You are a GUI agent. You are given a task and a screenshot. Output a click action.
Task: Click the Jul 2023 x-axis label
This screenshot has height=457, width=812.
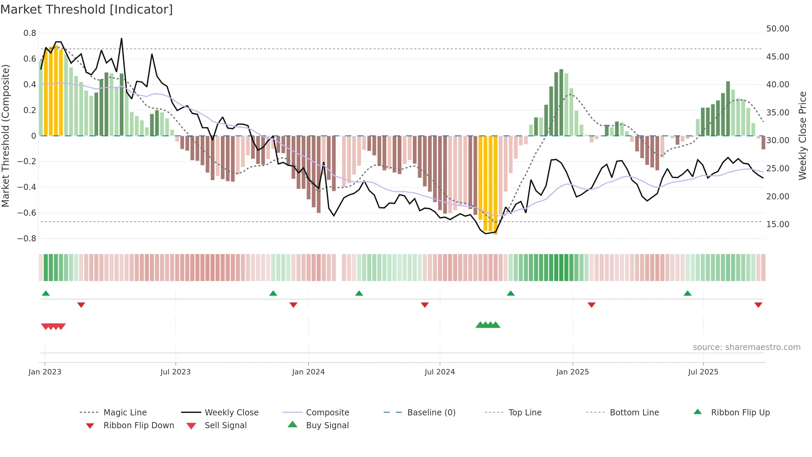point(176,372)
